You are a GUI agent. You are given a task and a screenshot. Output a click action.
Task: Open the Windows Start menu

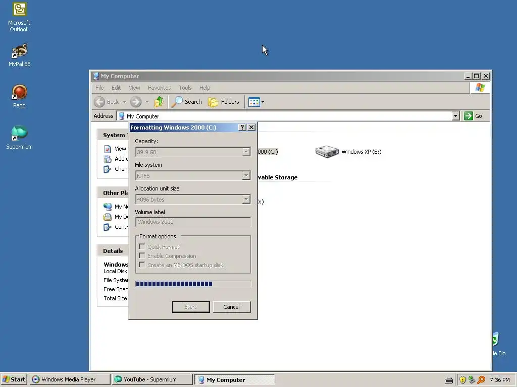coord(14,379)
